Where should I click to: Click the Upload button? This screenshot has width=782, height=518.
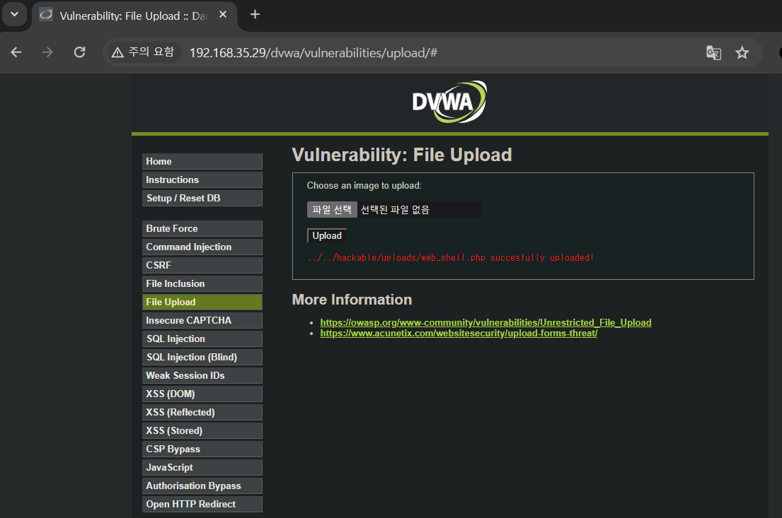[327, 235]
